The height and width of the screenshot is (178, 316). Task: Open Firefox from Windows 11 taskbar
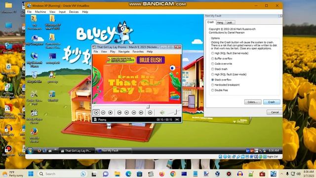coord(161,174)
